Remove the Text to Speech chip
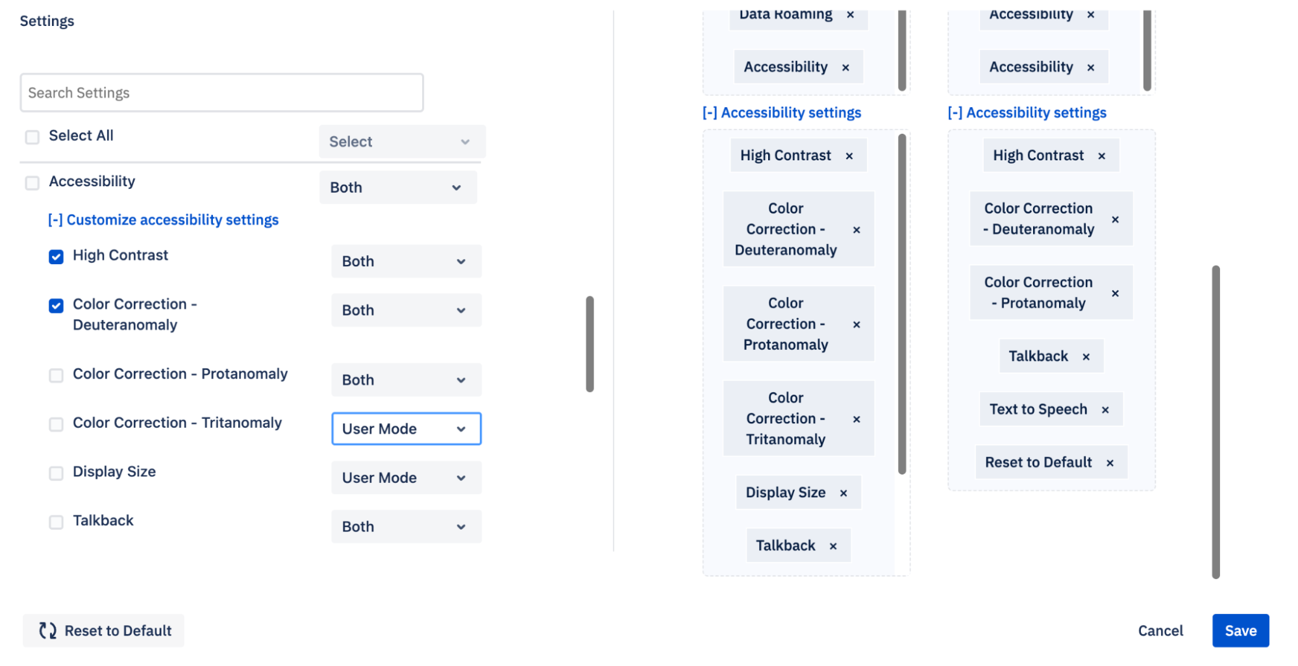The height and width of the screenshot is (666, 1298). pos(1106,409)
